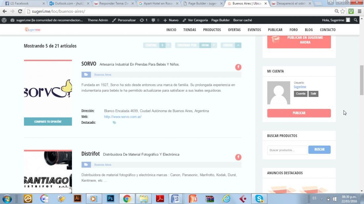Open FORO in the site navigation
The height and width of the screenshot is (204, 364).
[x=294, y=30]
